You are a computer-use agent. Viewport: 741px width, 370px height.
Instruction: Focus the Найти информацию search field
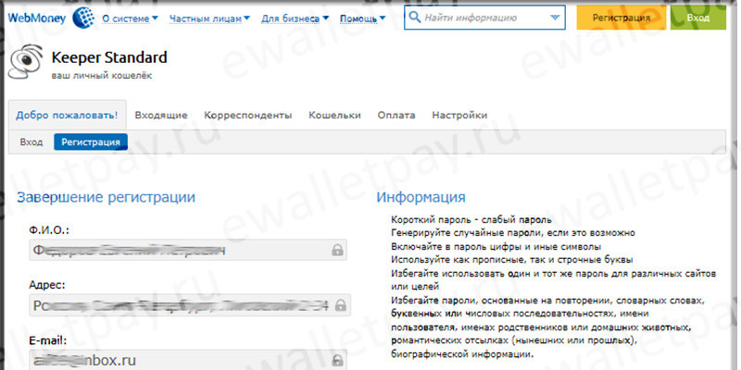click(x=484, y=18)
